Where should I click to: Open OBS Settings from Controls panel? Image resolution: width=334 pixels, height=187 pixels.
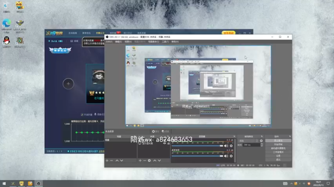[x=278, y=156]
